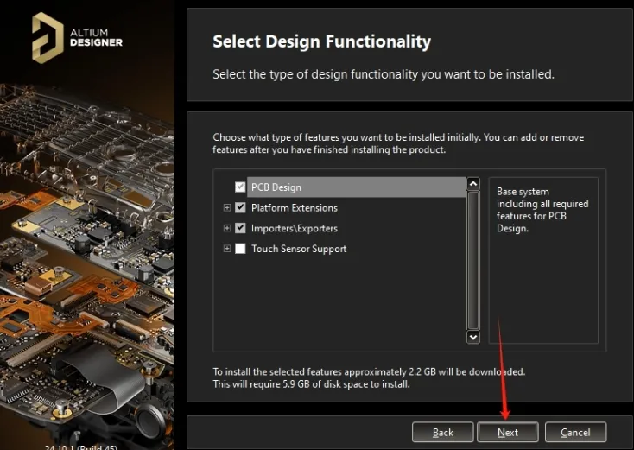The width and height of the screenshot is (634, 450).
Task: Click the feature list vertical scrollbar track
Action: tap(473, 260)
